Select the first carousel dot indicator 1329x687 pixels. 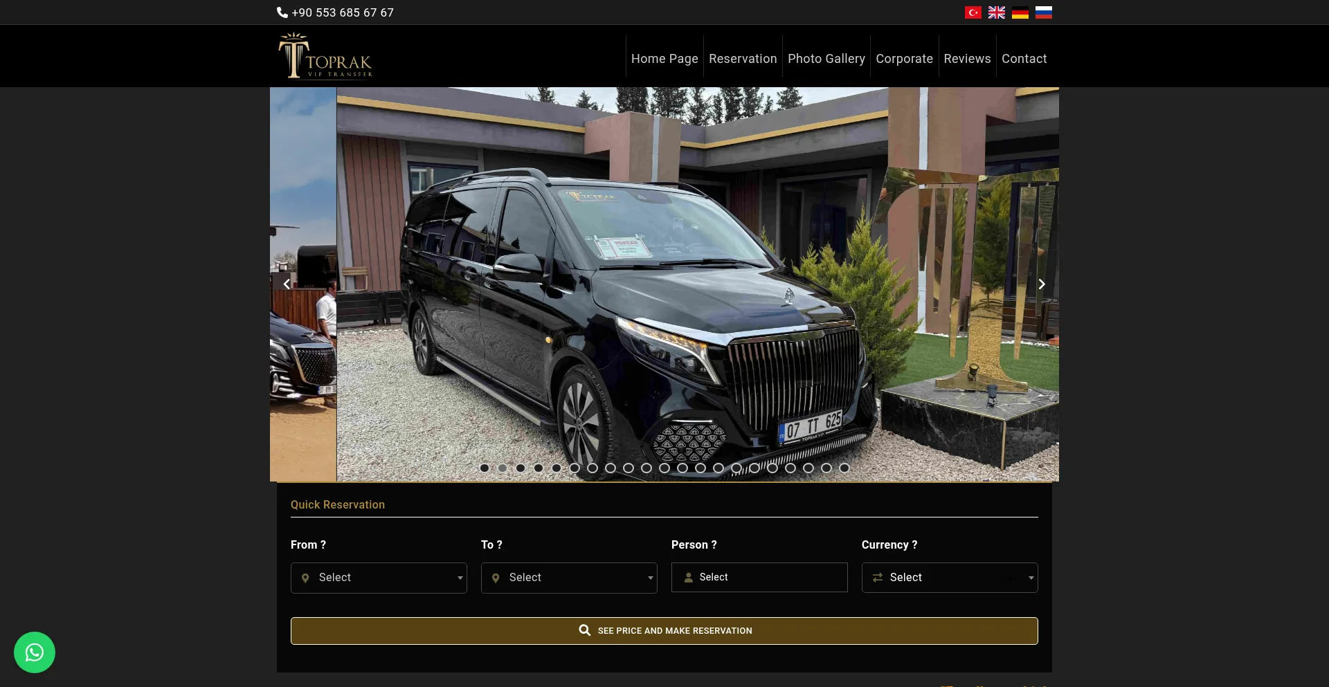coord(485,468)
